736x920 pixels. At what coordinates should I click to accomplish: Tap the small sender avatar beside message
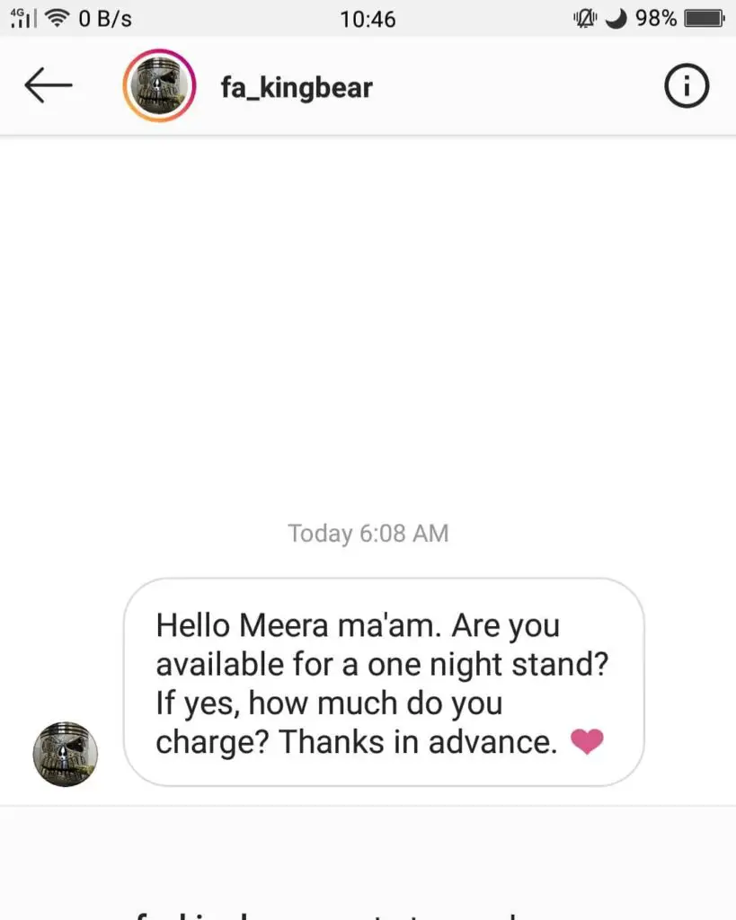pyautogui.click(x=65, y=754)
